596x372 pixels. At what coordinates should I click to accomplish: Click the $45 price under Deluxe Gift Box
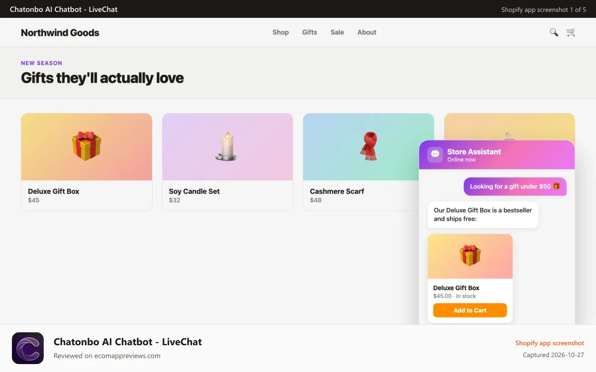(x=34, y=200)
